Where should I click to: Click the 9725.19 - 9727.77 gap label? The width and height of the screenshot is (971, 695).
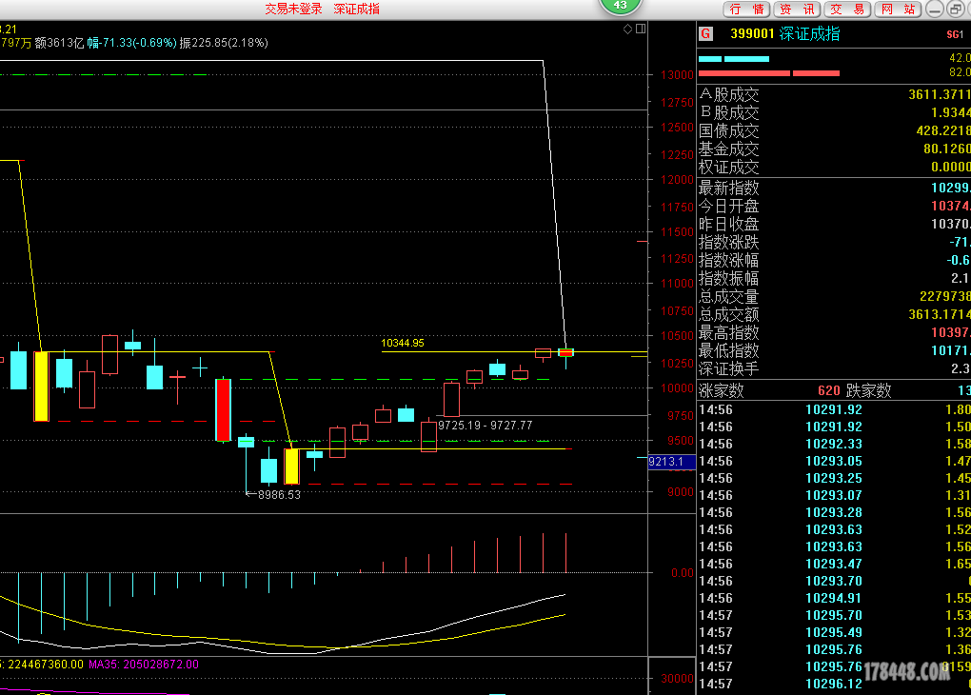coord(485,426)
